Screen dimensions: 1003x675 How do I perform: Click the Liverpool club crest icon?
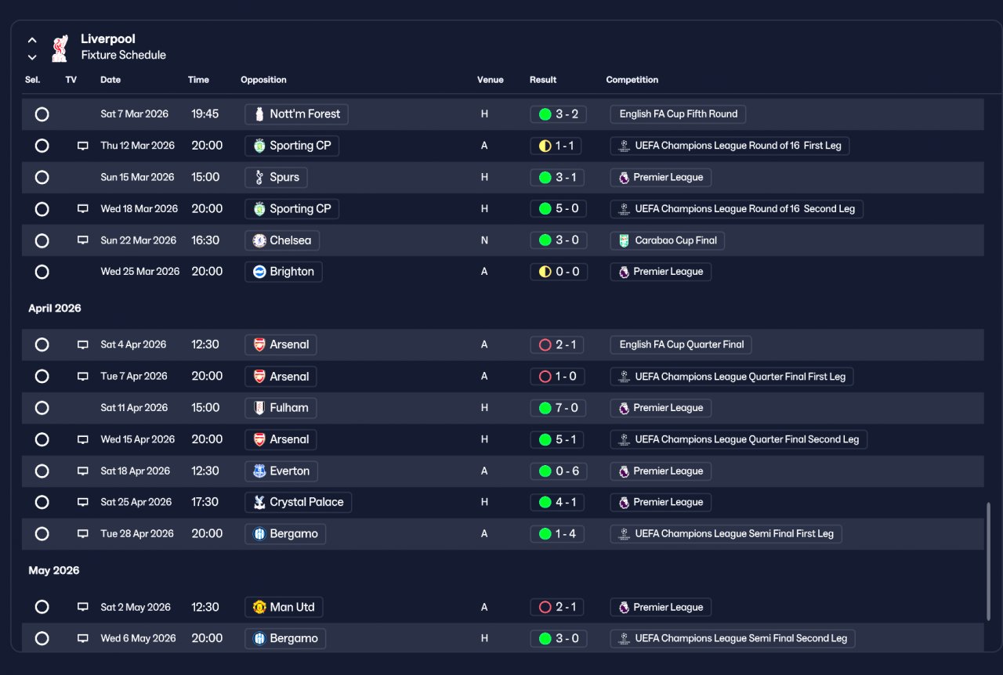60,48
